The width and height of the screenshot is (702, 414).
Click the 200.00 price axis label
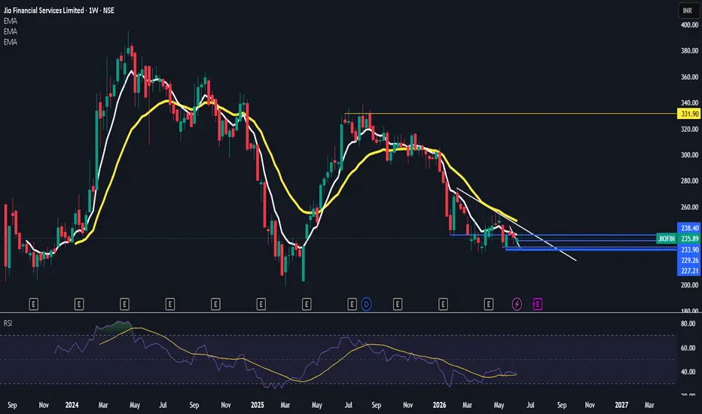click(689, 285)
